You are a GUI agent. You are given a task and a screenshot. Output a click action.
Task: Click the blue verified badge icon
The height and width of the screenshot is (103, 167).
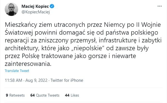point(52,6)
